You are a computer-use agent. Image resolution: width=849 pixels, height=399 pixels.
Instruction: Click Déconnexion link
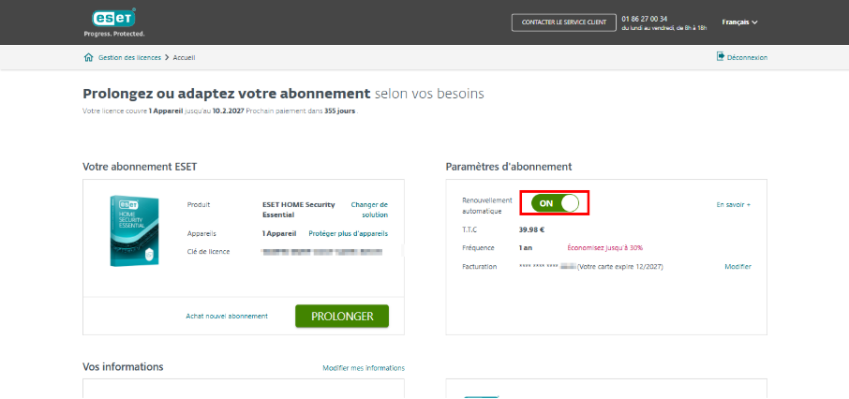point(747,57)
